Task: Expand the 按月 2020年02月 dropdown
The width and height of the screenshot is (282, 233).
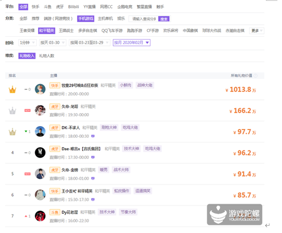Action: pyautogui.click(x=131, y=43)
